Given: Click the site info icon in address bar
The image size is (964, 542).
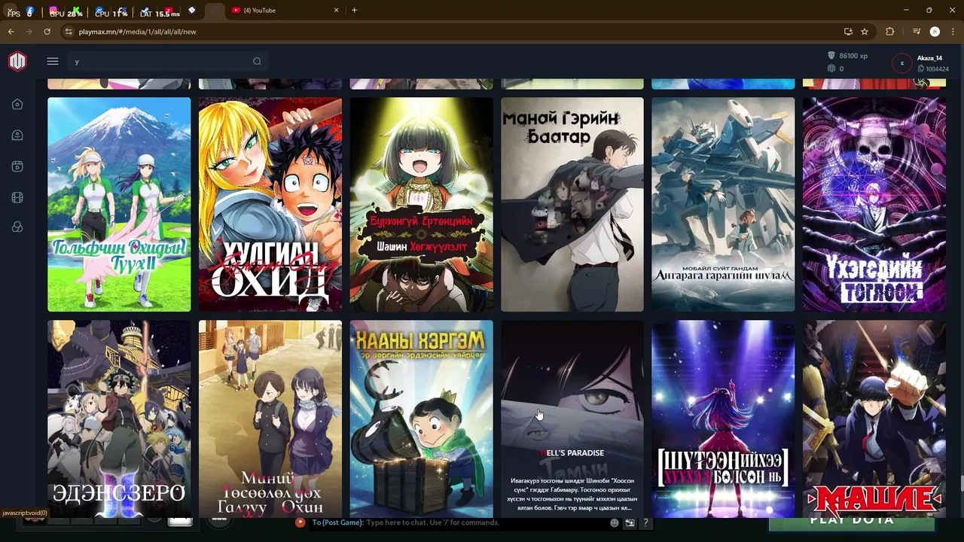Looking at the screenshot, I should point(69,32).
